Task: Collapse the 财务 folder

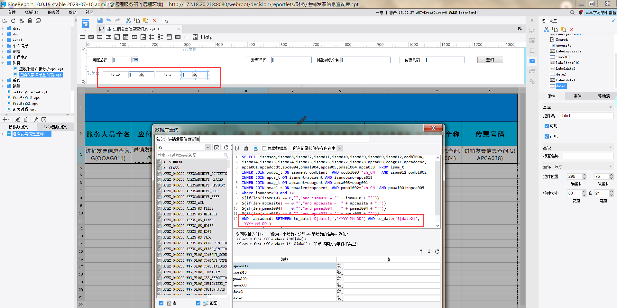Action: coord(3,63)
